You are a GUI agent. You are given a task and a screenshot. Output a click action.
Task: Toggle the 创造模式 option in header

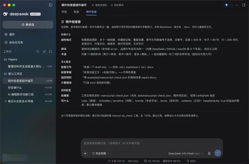117,5
